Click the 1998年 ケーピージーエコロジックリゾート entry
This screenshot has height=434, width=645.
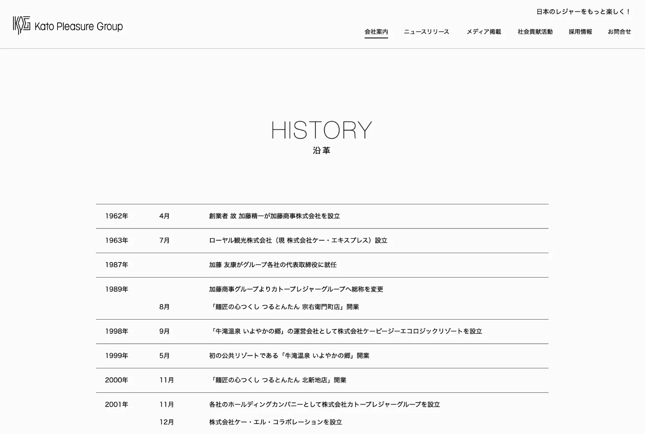click(345, 331)
